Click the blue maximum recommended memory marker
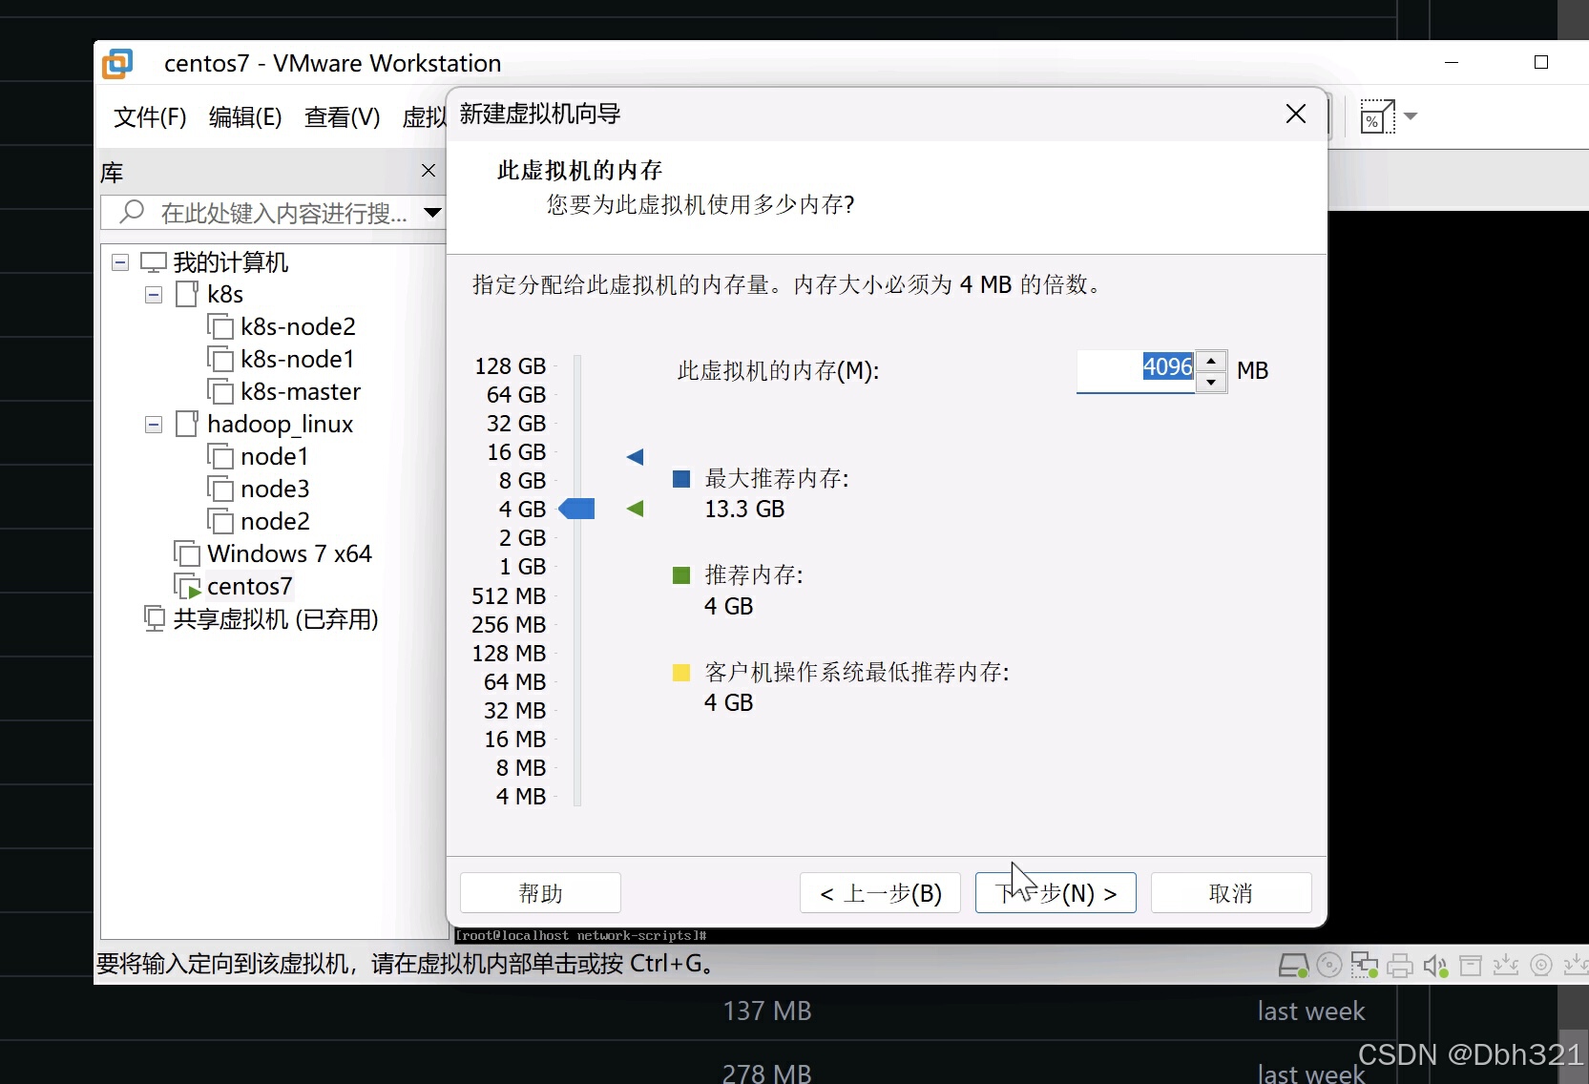The image size is (1589, 1084). [636, 457]
